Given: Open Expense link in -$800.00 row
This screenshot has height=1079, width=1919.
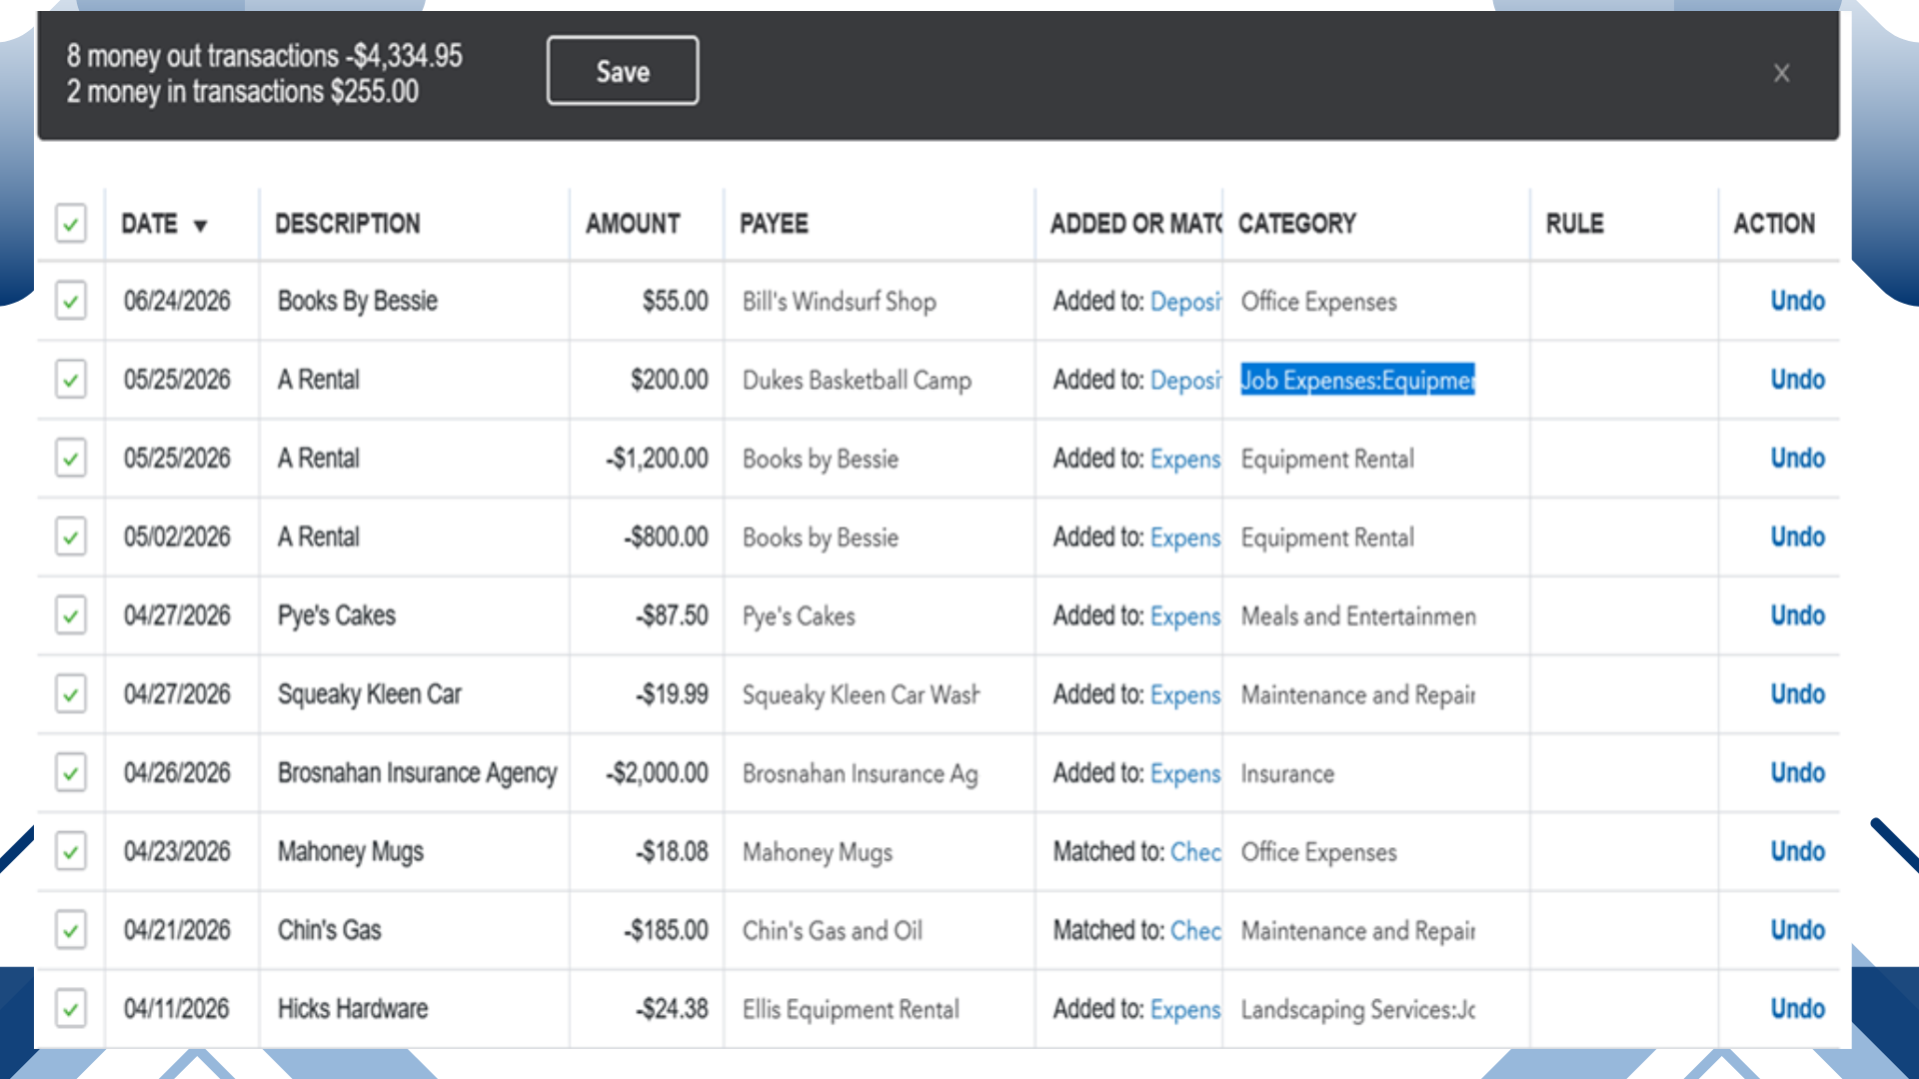Looking at the screenshot, I should [1185, 538].
